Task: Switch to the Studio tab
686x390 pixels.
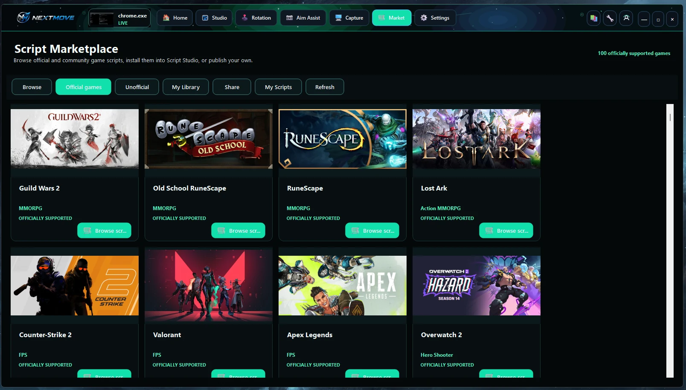Action: (214, 18)
